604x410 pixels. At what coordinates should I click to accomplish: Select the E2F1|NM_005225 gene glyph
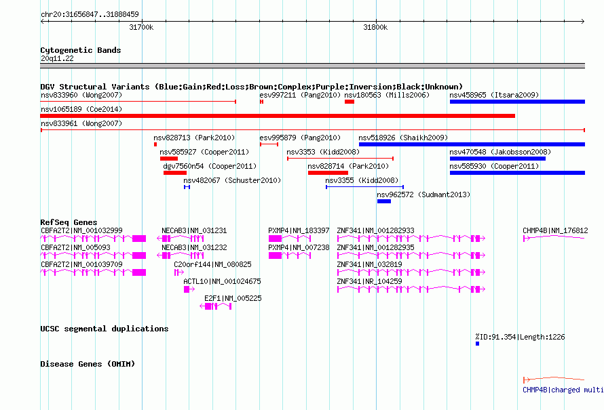[216, 306]
